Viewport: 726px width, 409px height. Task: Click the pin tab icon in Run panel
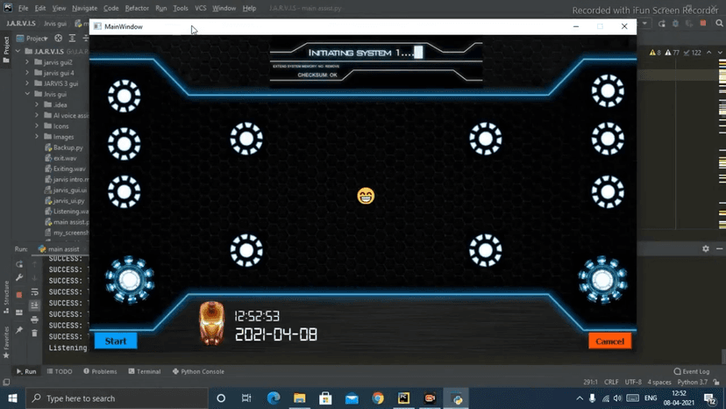point(19,330)
